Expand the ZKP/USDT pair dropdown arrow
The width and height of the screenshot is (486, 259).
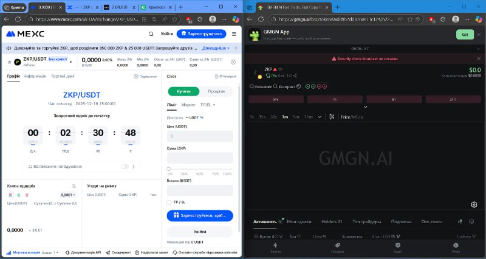click(70, 62)
